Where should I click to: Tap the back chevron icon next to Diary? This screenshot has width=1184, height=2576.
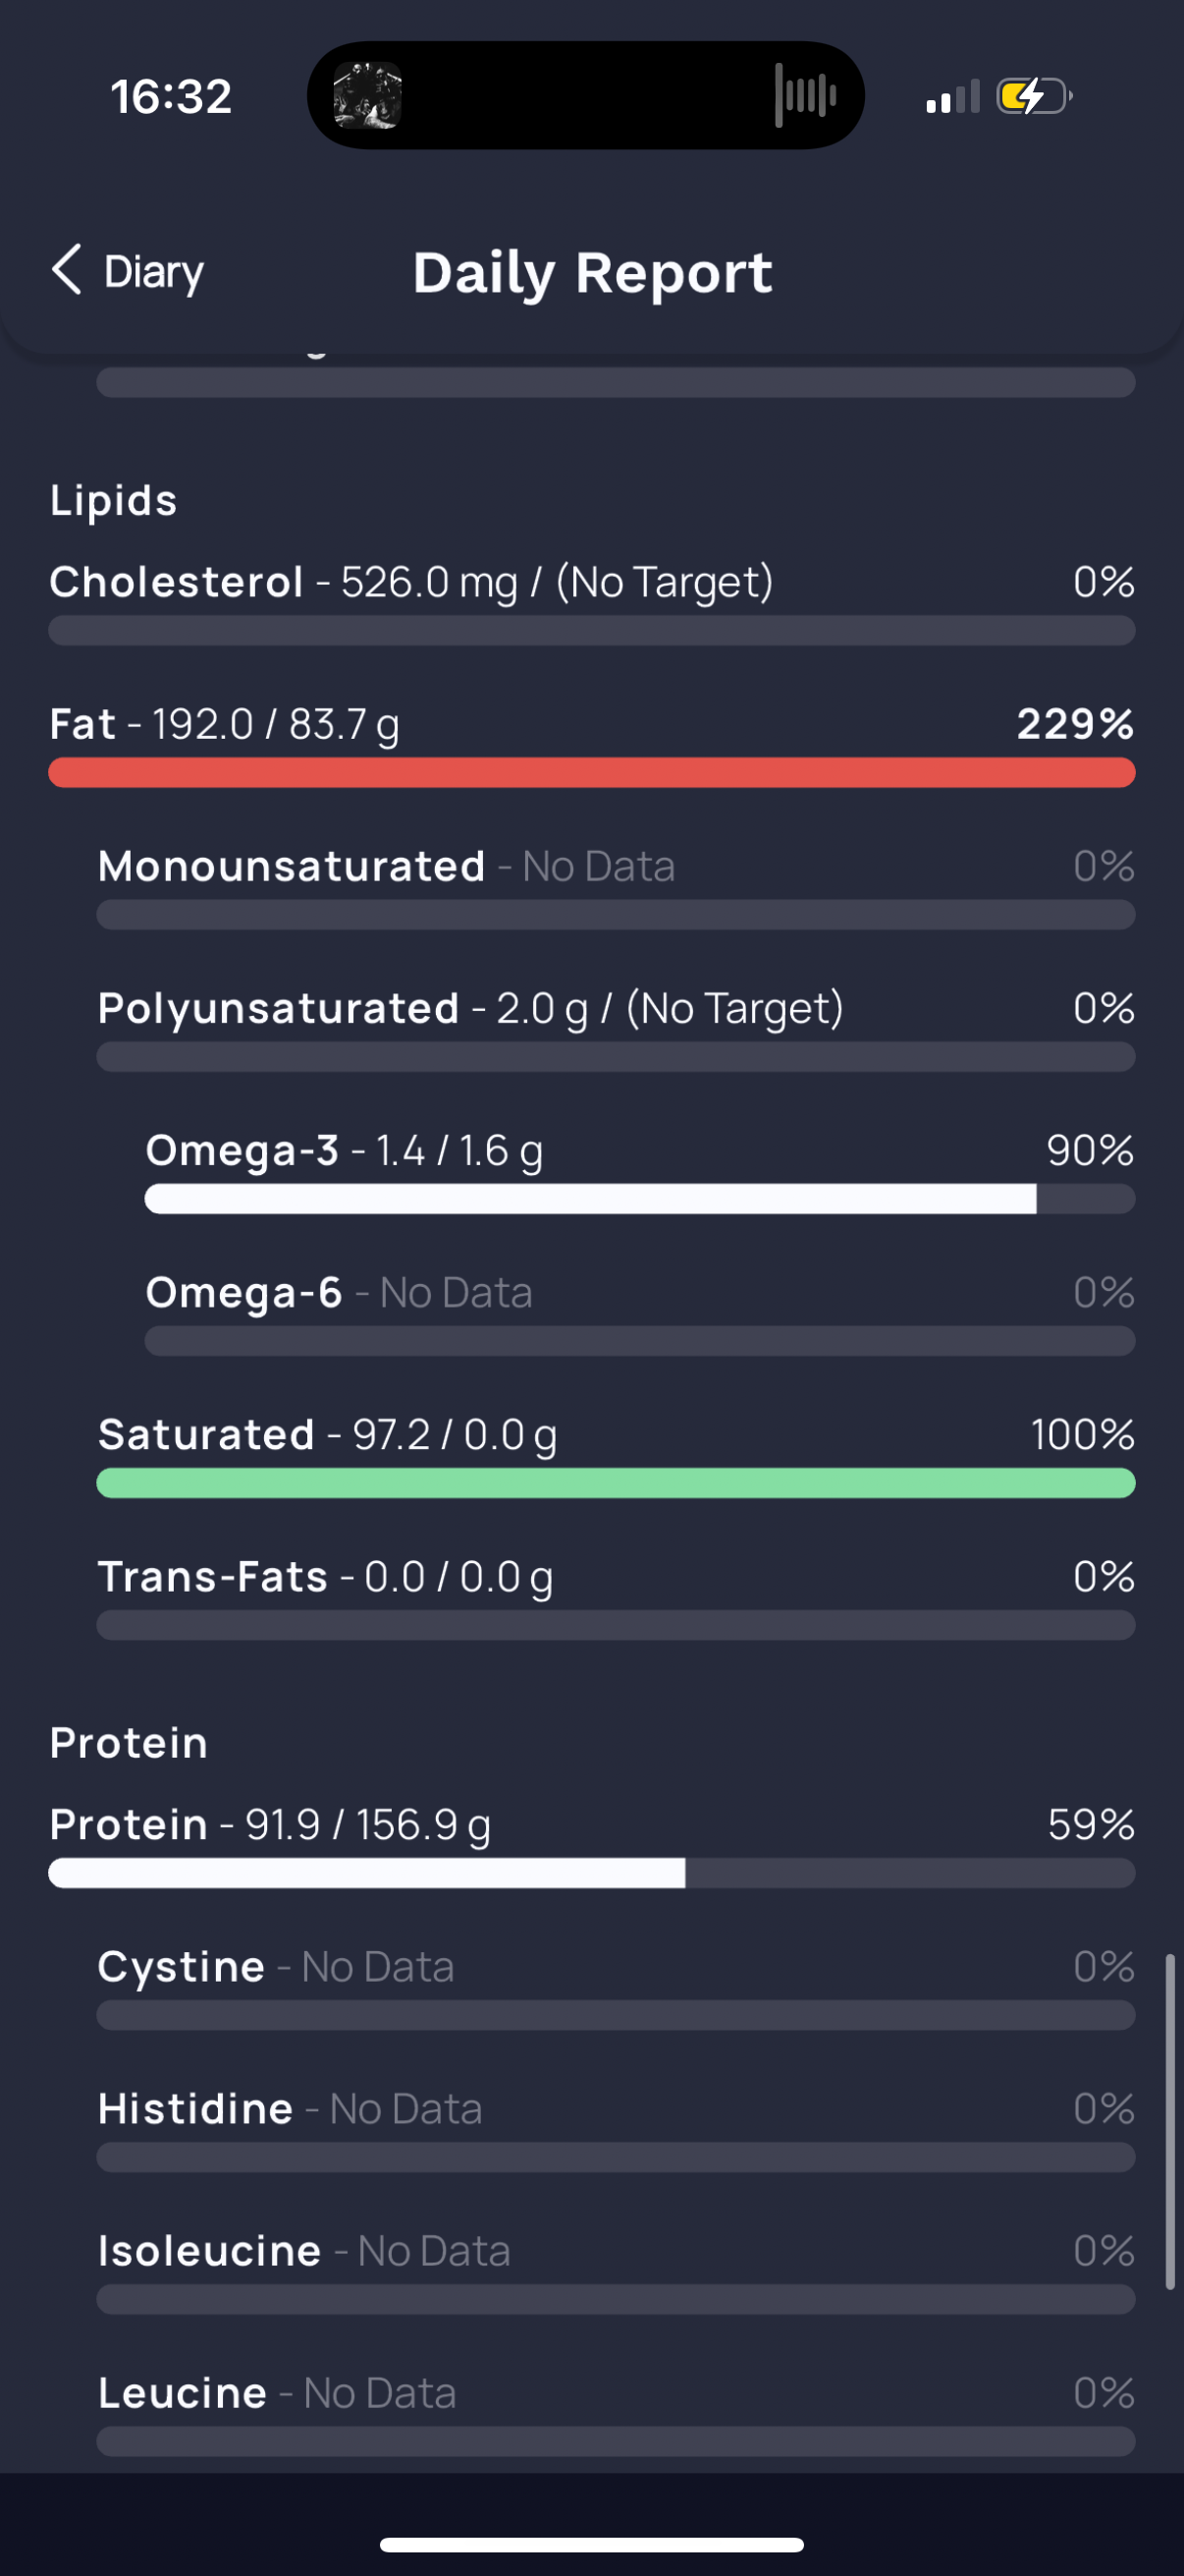[x=66, y=270]
